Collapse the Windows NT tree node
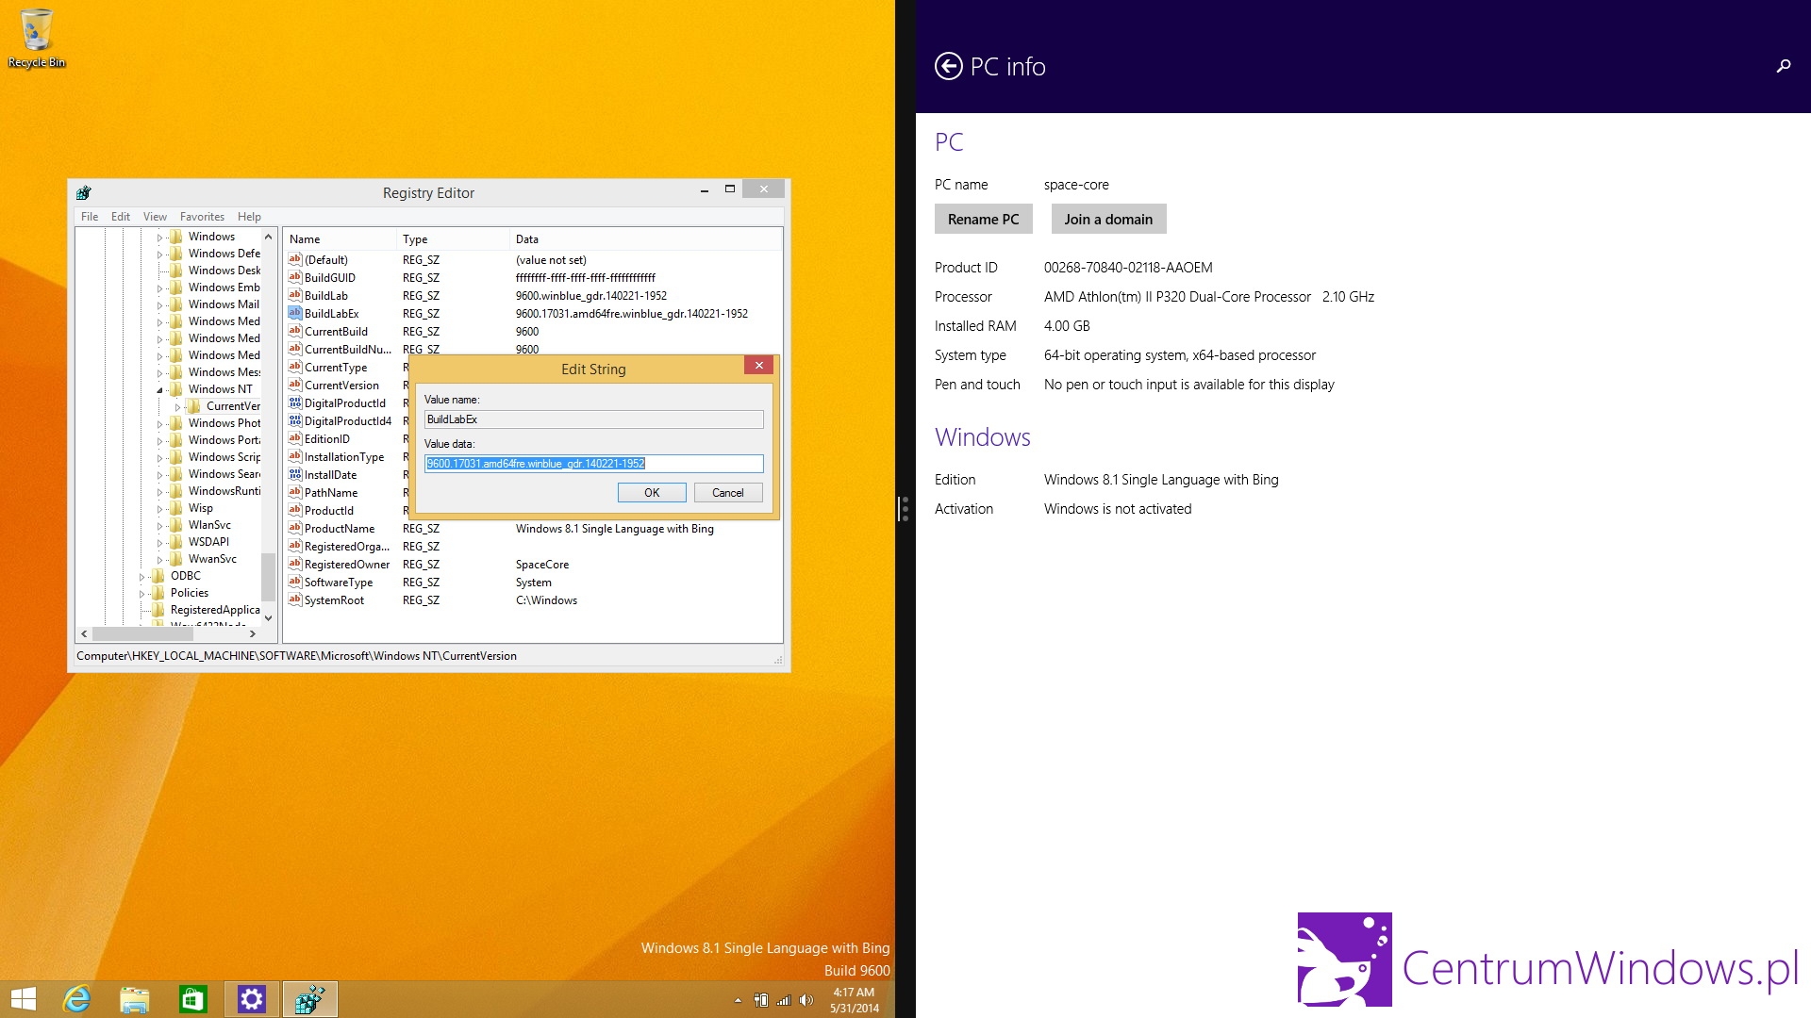 pyautogui.click(x=159, y=389)
